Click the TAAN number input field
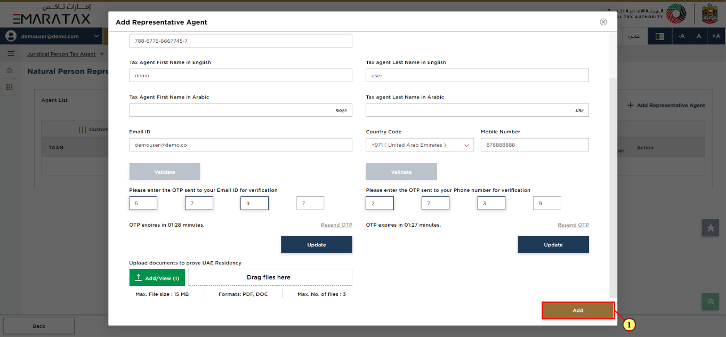Screen dimensions: 726x337 [240, 41]
